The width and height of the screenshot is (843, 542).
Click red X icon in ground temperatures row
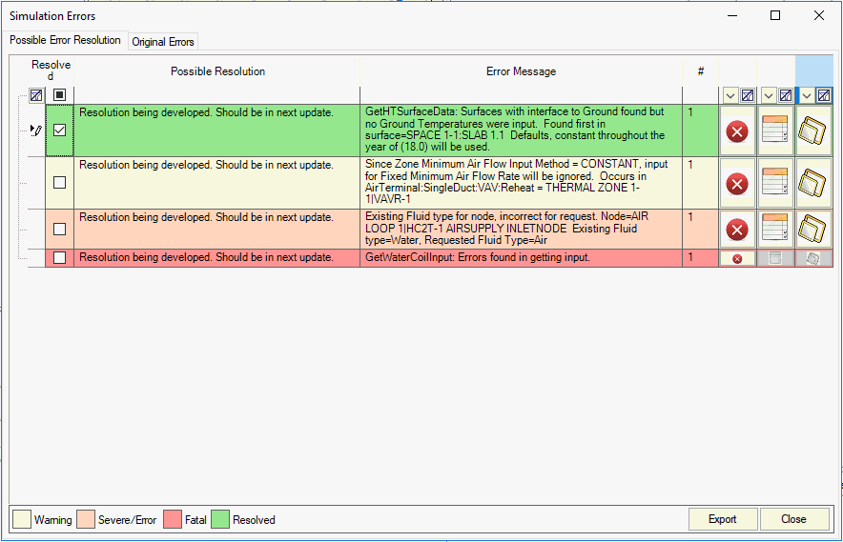point(736,131)
